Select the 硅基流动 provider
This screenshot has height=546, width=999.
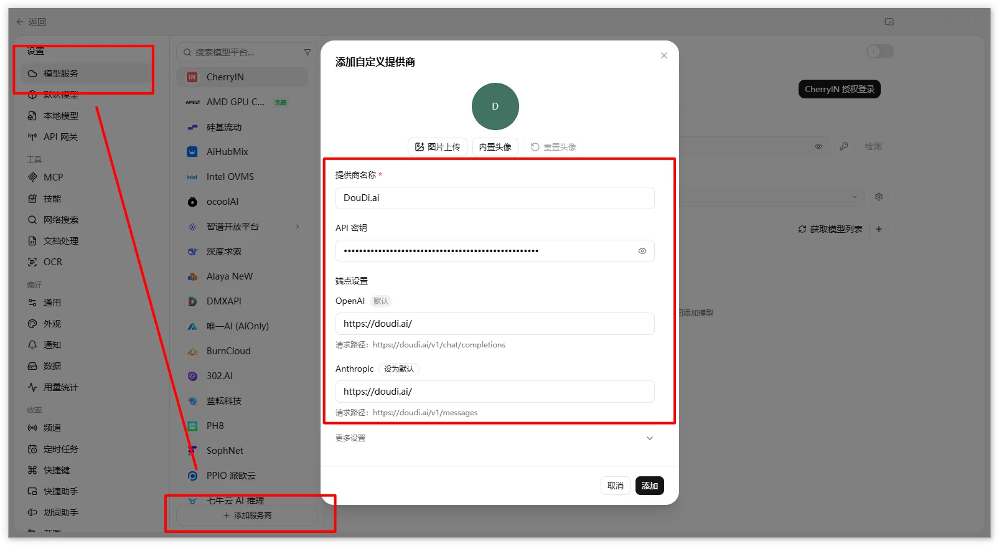pos(242,127)
